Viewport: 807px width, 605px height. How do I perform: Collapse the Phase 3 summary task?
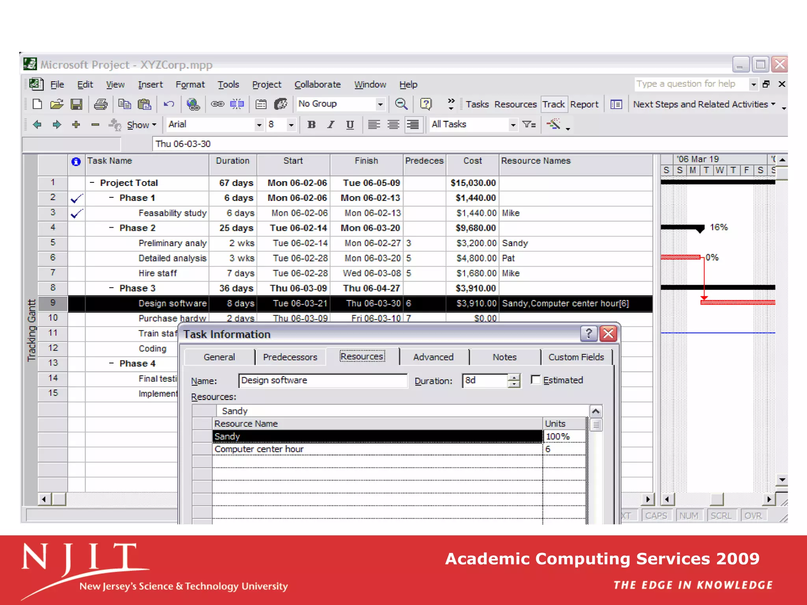(112, 288)
